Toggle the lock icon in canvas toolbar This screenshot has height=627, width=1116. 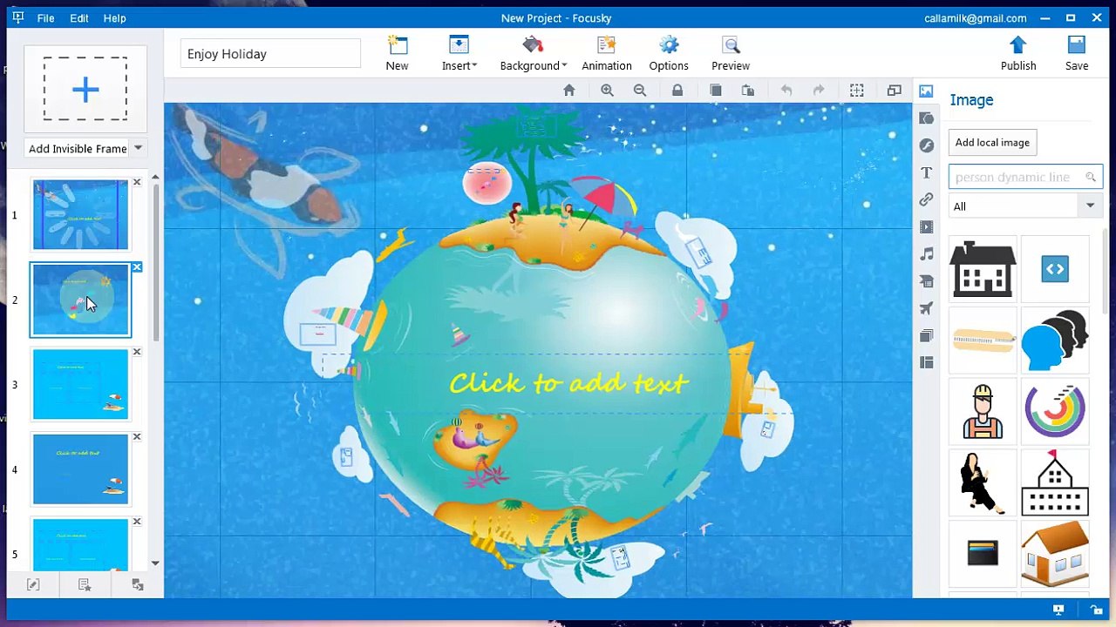677,91
